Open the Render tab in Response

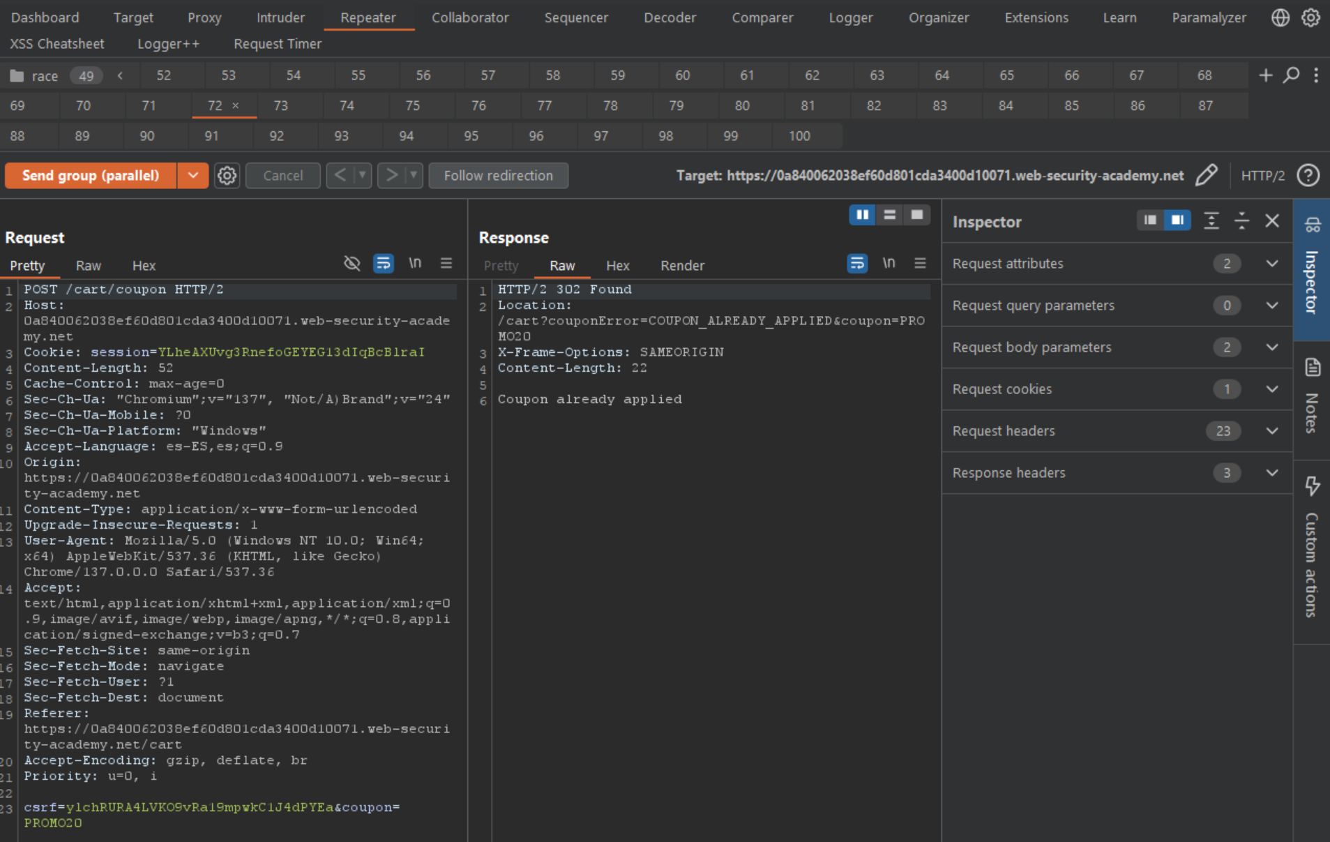[682, 266]
